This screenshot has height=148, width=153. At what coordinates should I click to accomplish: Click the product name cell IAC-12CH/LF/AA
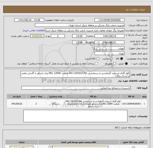(93, 104)
